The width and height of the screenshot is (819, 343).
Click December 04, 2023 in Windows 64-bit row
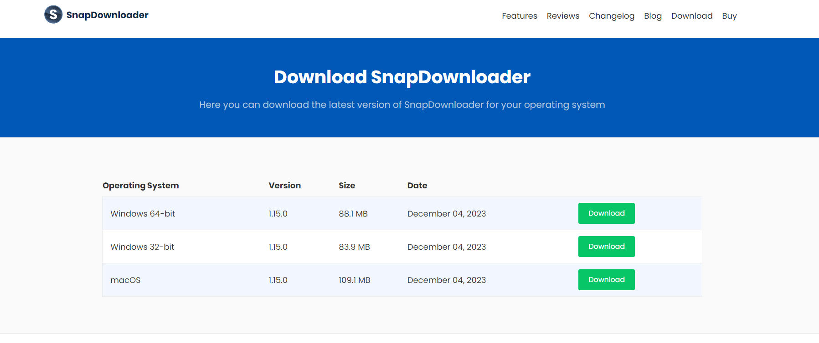(447, 214)
